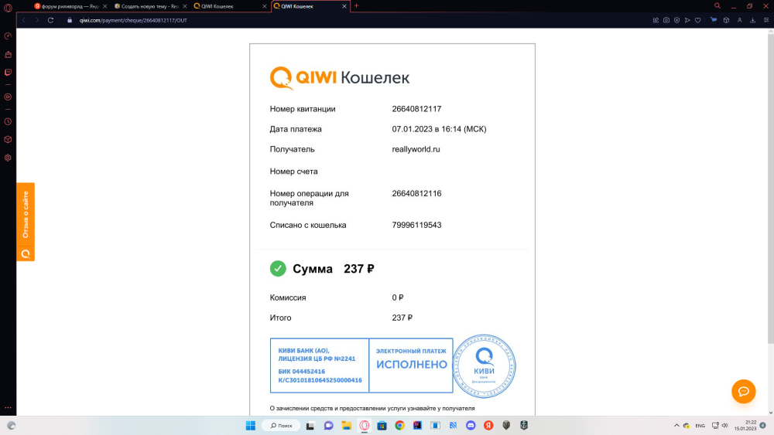Open the ad blocker shield icon

click(676, 20)
